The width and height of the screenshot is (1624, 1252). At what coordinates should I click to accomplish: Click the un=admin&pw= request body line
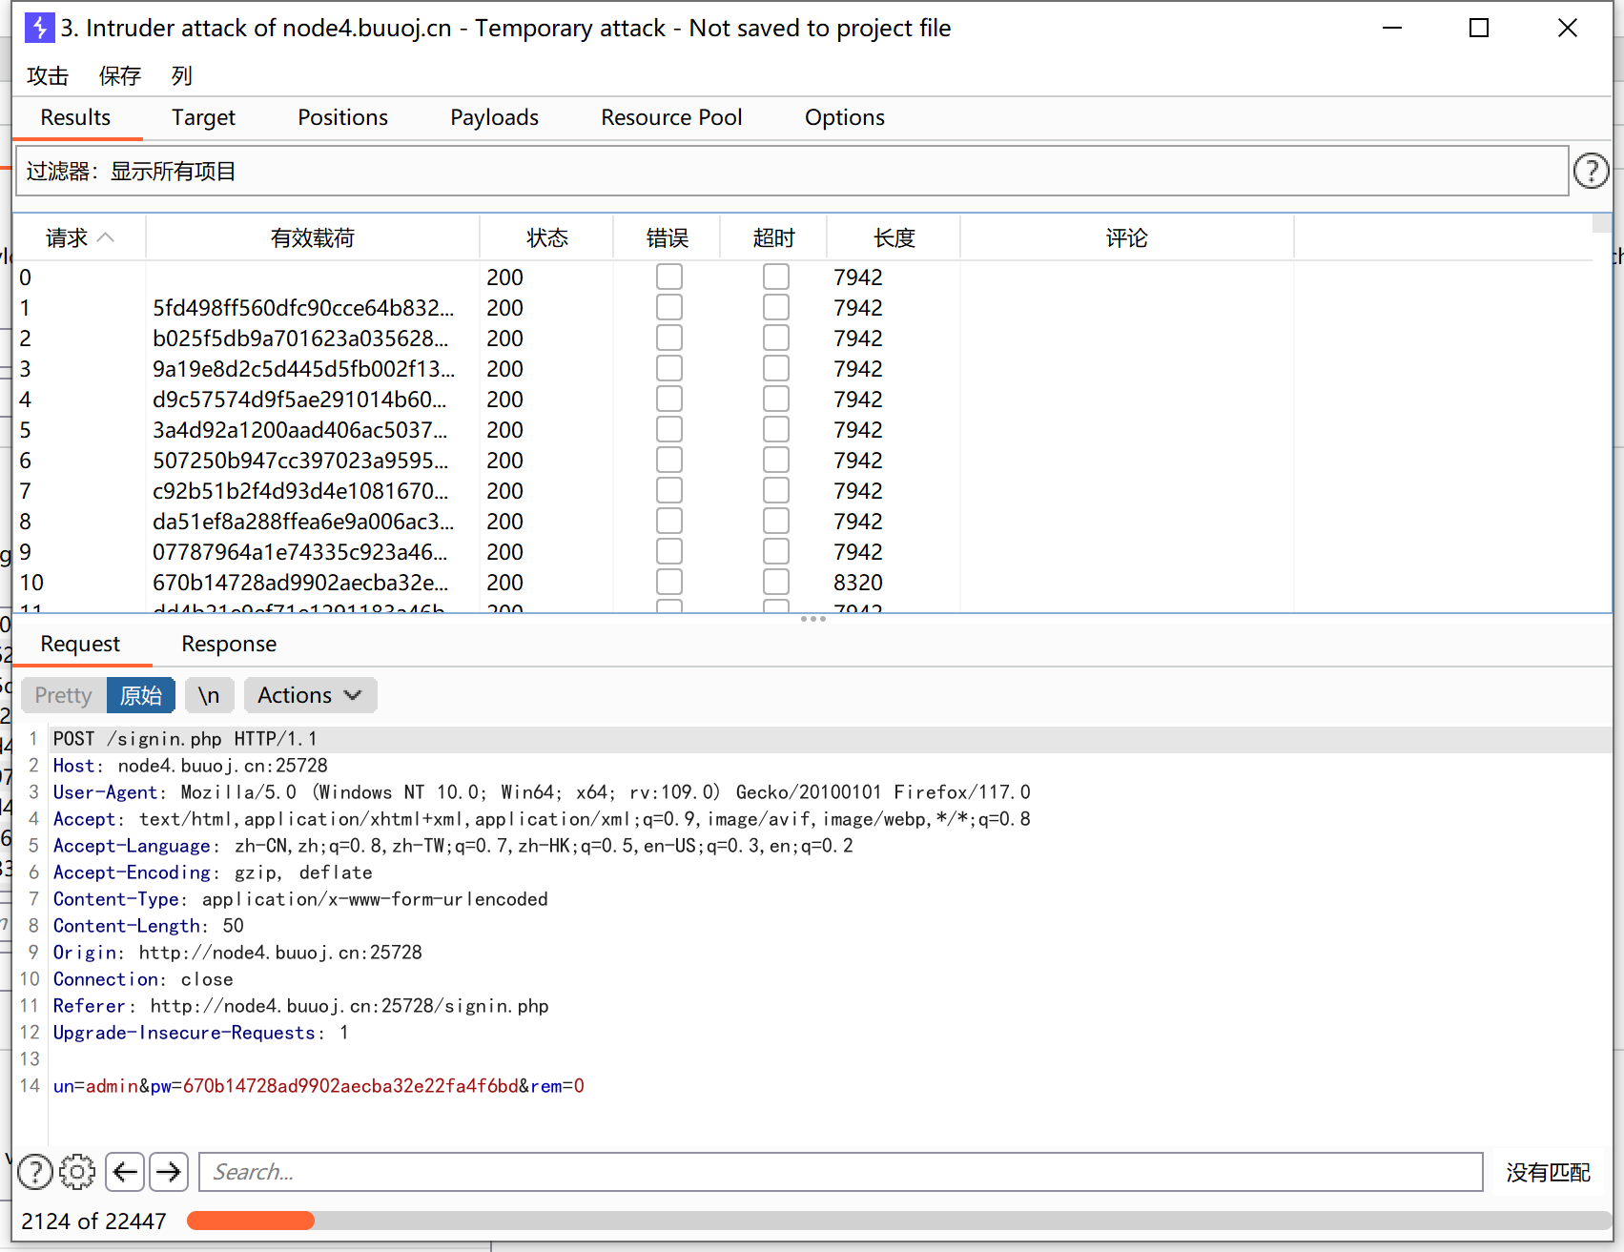[319, 1086]
